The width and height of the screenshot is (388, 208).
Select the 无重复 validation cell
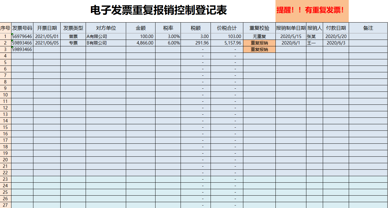259,36
